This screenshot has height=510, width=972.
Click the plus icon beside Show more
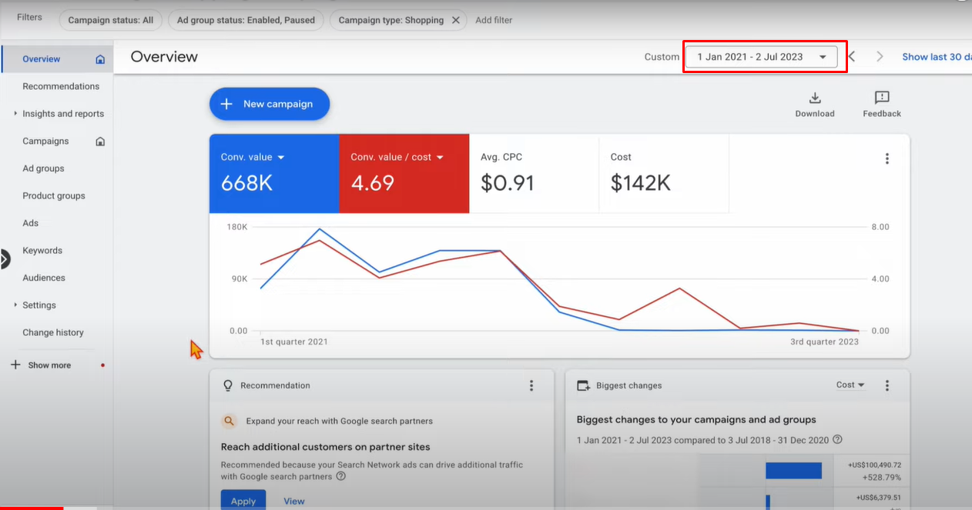(15, 365)
